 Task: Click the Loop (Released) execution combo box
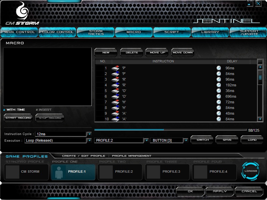[55, 140]
